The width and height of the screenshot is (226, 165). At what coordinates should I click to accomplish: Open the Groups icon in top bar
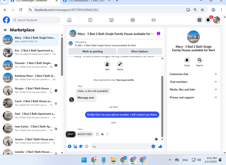pyautogui.click(x=132, y=20)
